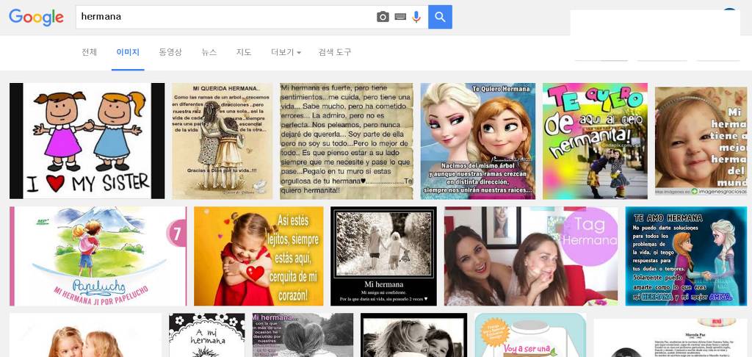Viewport: 752px width, 357px height.
Task: Click inside the search box with 'hermana'
Action: coord(220,17)
